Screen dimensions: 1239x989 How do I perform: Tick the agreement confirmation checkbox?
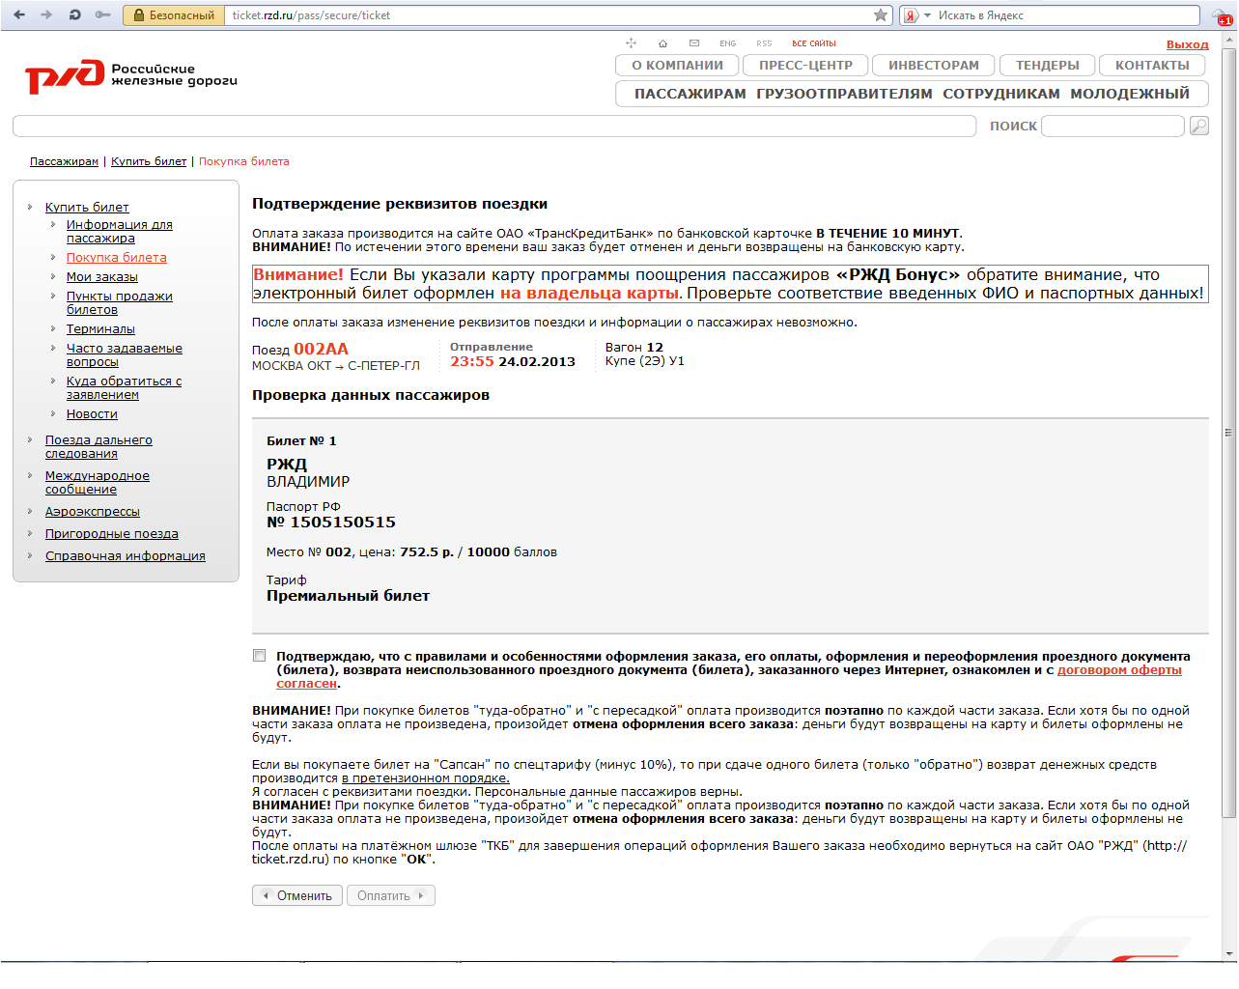click(x=259, y=656)
